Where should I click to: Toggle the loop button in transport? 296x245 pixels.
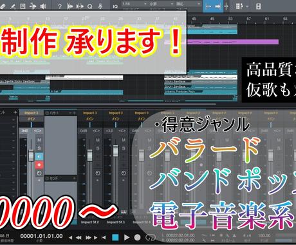tap(150, 237)
